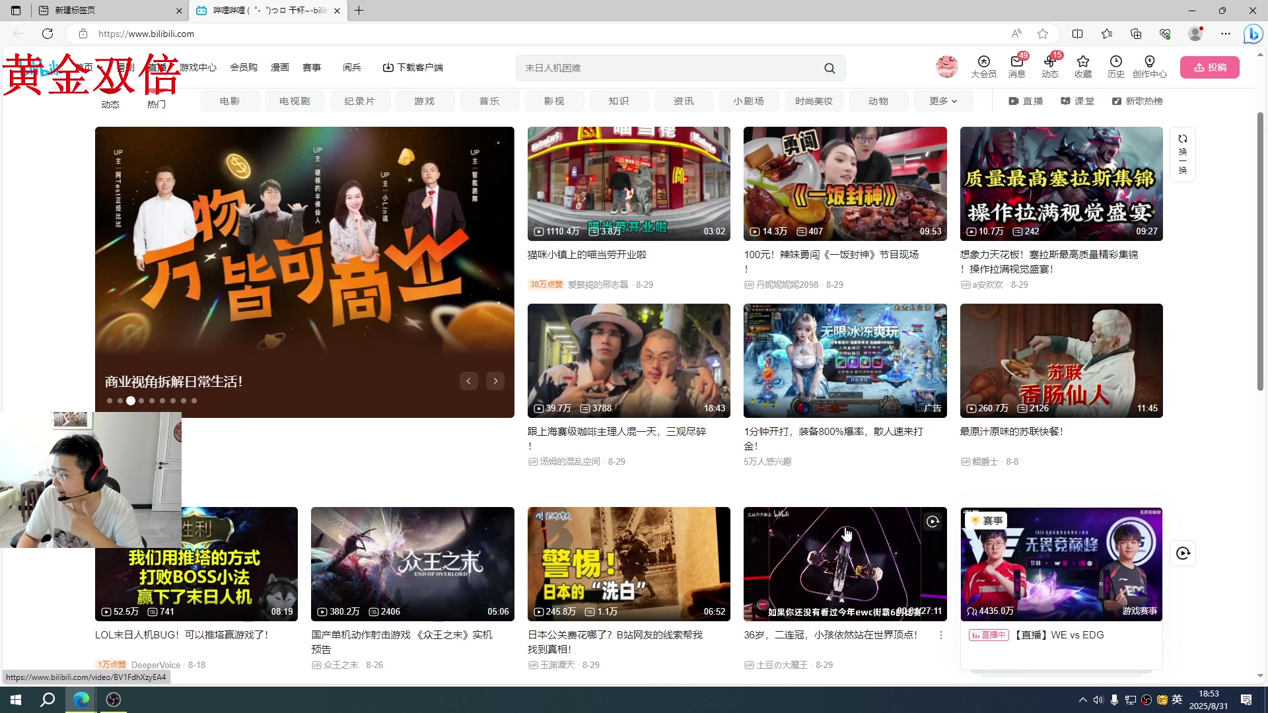Open the 猫咪小镇上的喵当劳开业啦 video thumbnail

tap(629, 184)
